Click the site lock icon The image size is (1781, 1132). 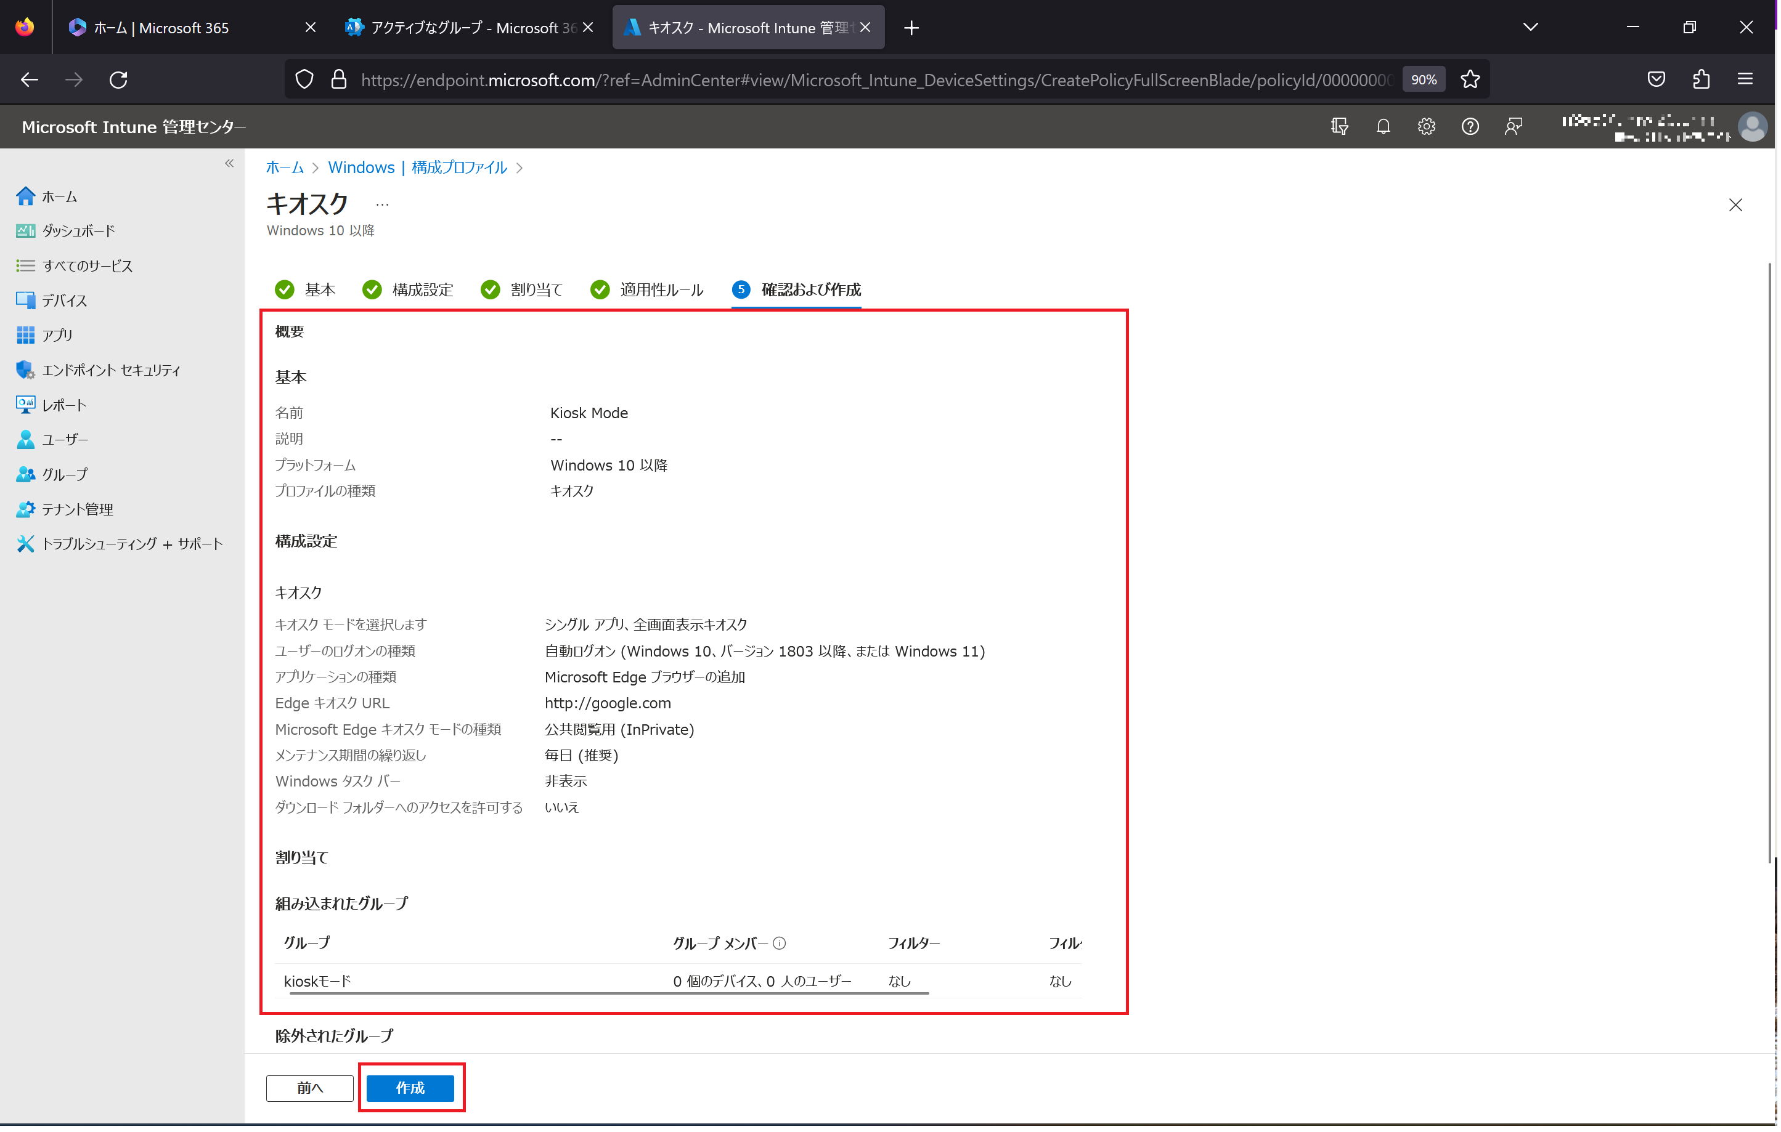click(x=340, y=80)
